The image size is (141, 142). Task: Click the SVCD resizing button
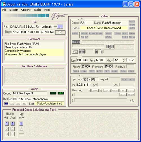click(x=115, y=90)
